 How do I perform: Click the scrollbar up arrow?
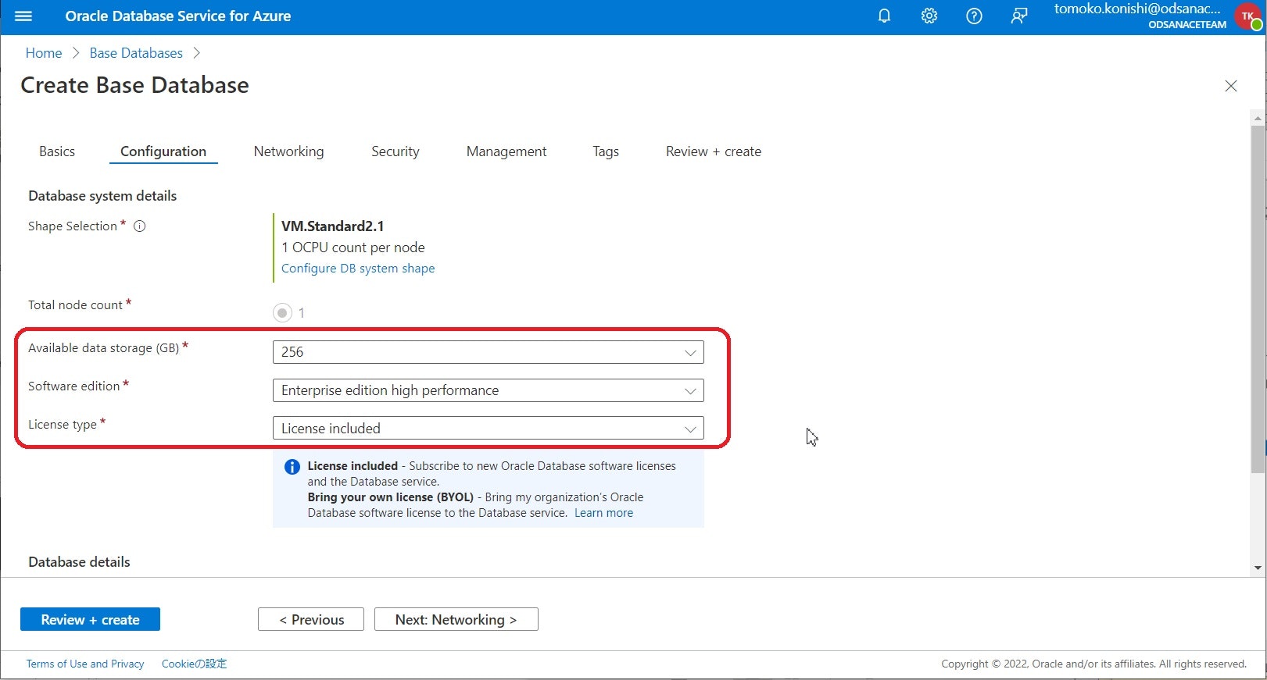point(1258,119)
